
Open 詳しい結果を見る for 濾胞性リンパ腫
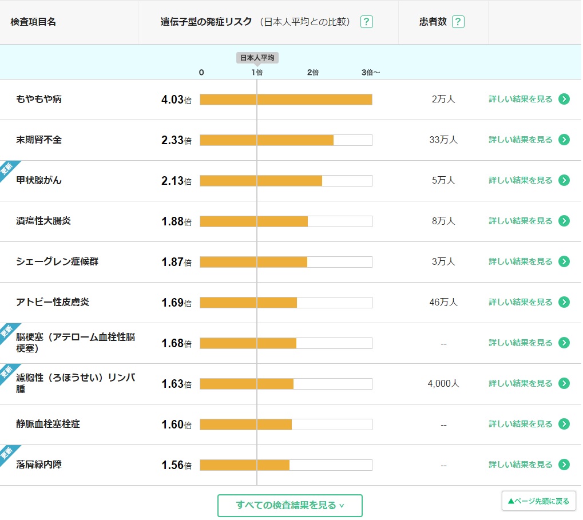521,384
